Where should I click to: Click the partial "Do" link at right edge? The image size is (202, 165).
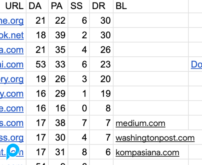tap(196, 65)
